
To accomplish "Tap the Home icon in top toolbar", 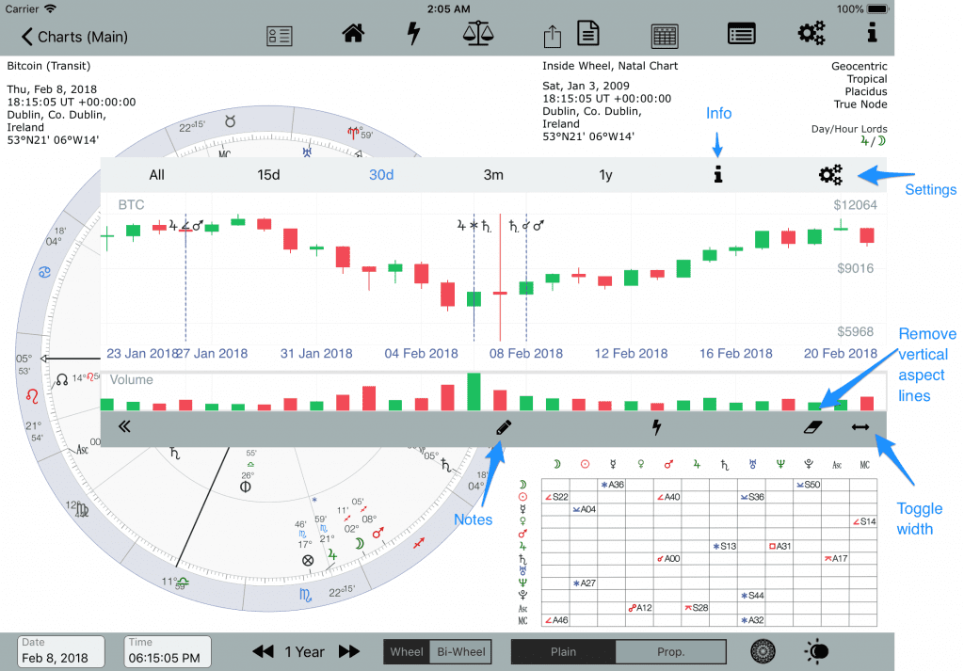I will point(353,33).
